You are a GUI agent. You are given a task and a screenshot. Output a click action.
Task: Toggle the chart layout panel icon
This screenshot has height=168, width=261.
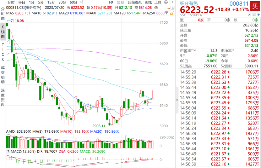173,8
